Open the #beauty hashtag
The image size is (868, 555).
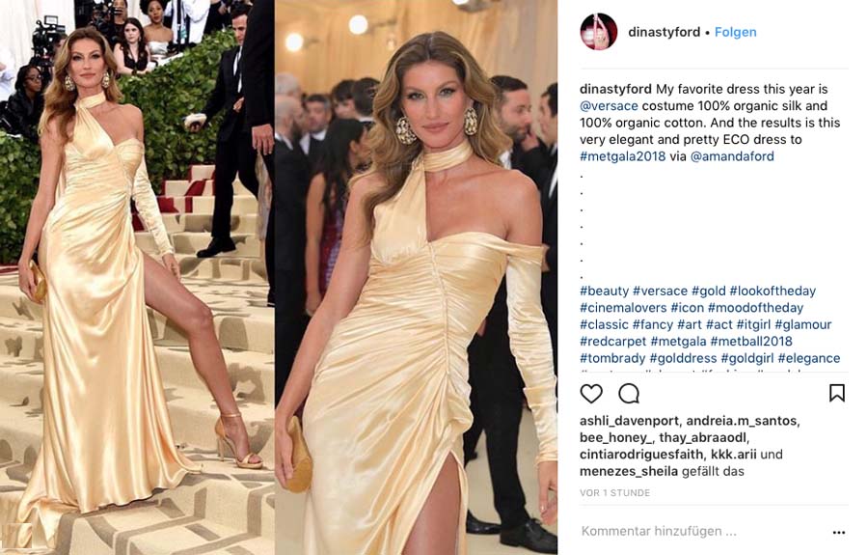tap(605, 291)
